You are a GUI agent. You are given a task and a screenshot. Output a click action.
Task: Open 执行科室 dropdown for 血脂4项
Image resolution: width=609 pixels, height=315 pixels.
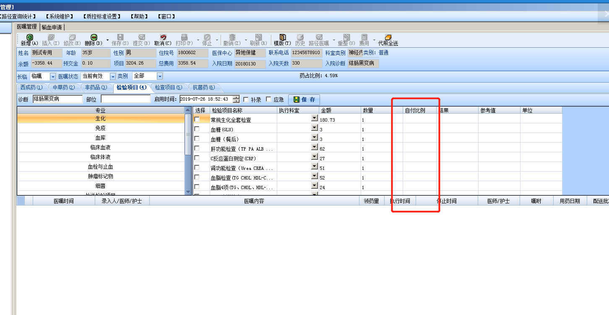coord(314,186)
